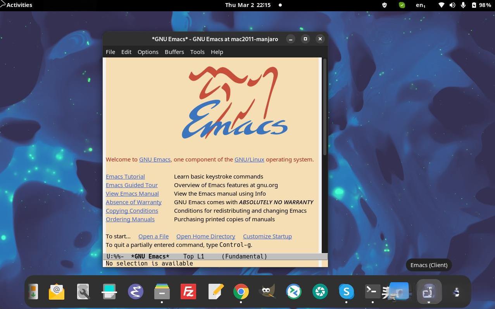The width and height of the screenshot is (495, 309).
Task: Open the software installer icon at dock start
Action: pyautogui.click(x=33, y=292)
